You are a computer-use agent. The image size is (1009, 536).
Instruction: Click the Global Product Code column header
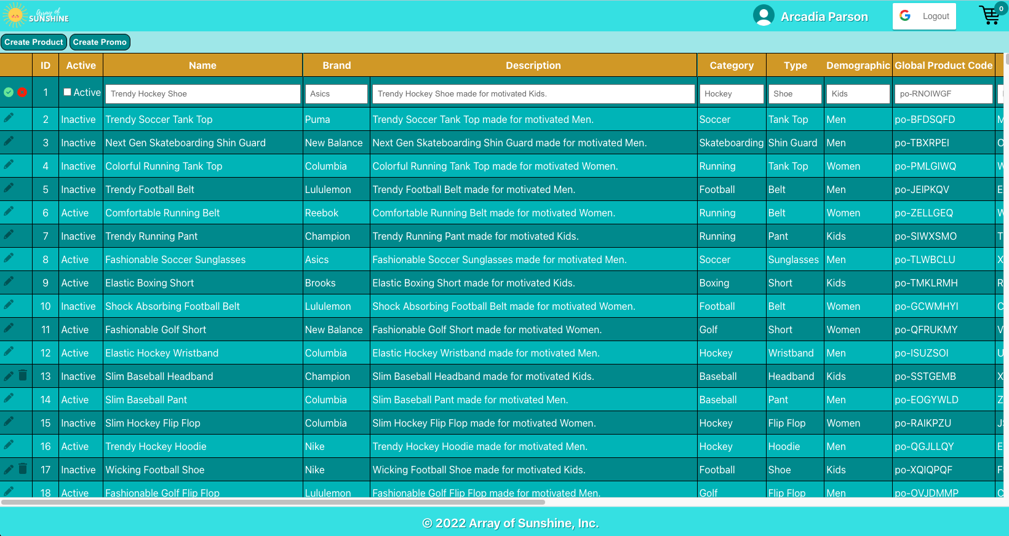pyautogui.click(x=944, y=65)
